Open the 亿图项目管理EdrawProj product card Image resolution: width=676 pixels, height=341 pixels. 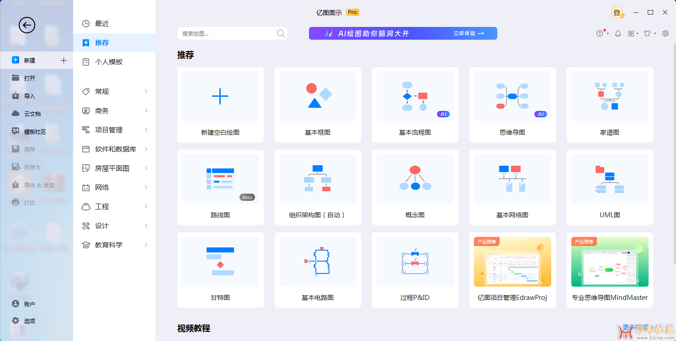(512, 270)
